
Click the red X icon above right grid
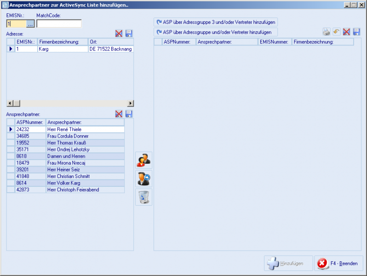click(346, 32)
